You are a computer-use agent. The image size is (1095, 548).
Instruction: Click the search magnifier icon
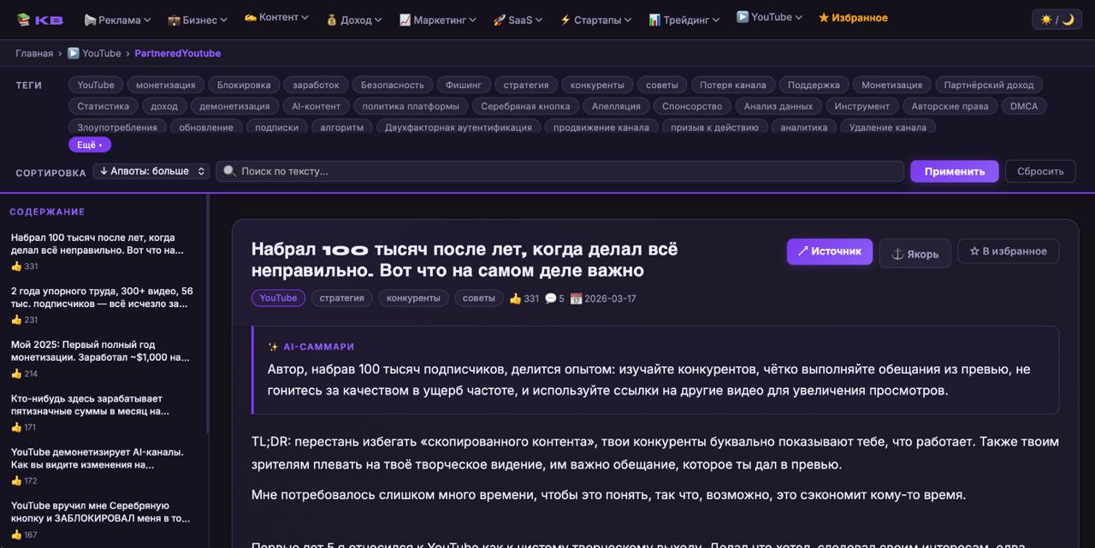pyautogui.click(x=229, y=171)
